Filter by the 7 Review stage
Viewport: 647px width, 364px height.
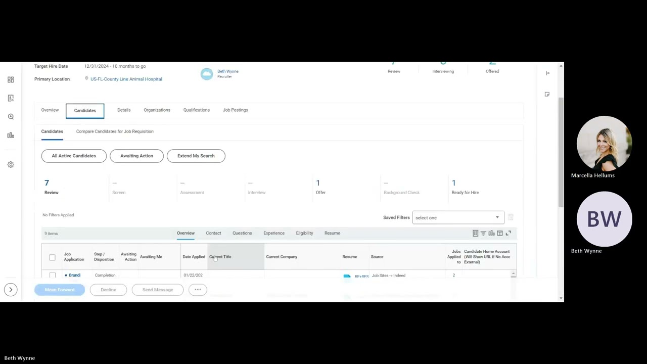[x=52, y=187]
